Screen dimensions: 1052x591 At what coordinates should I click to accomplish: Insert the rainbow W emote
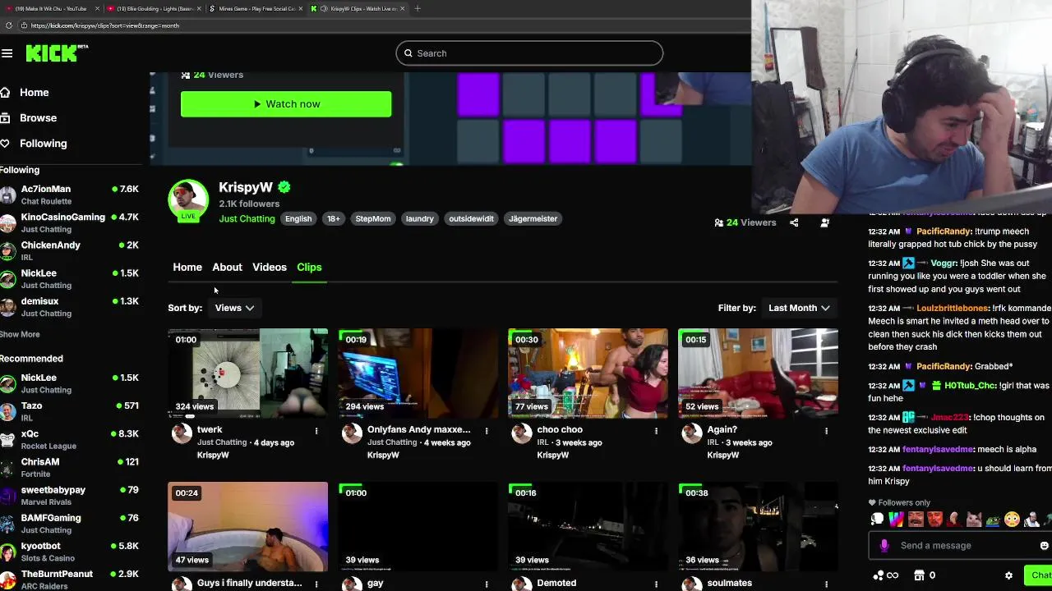(896, 519)
